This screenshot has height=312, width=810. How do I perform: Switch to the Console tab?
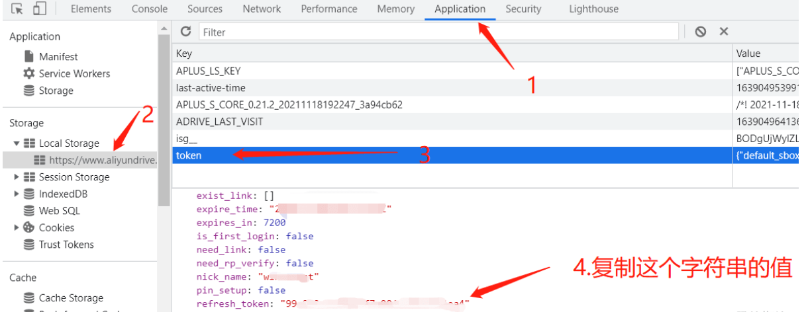point(149,9)
